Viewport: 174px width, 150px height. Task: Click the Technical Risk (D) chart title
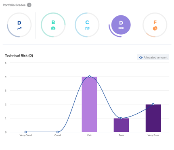click(19, 56)
